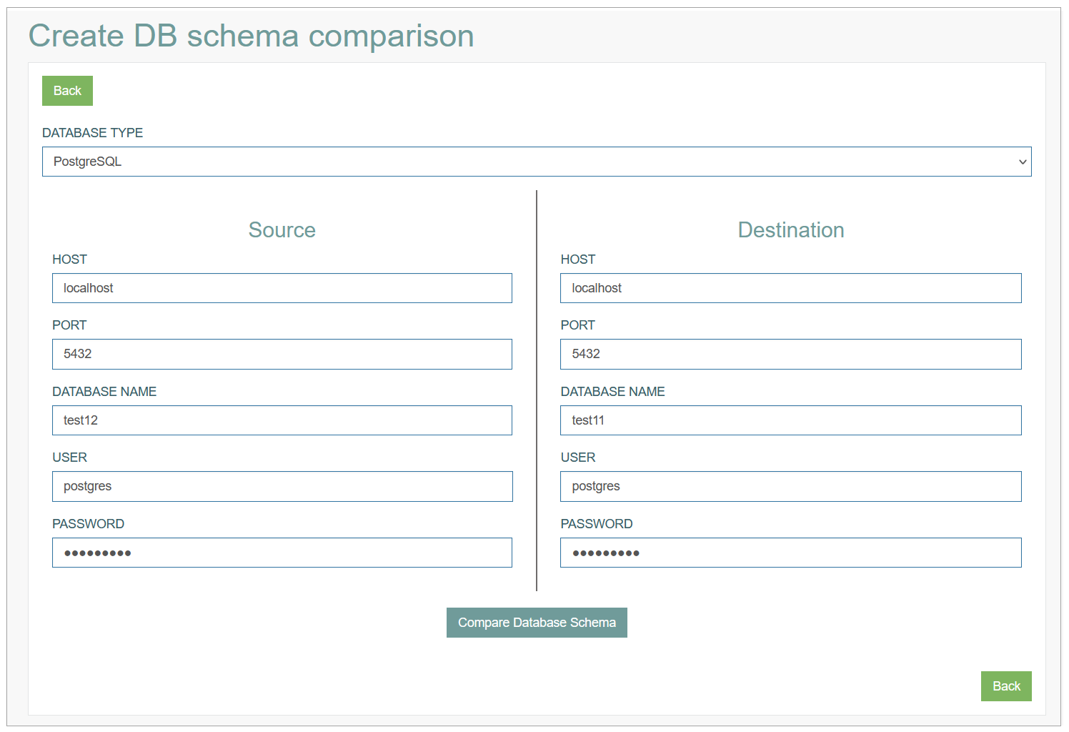This screenshot has height=732, width=1069.
Task: Click the DATABASE TYPE label
Action: (92, 133)
